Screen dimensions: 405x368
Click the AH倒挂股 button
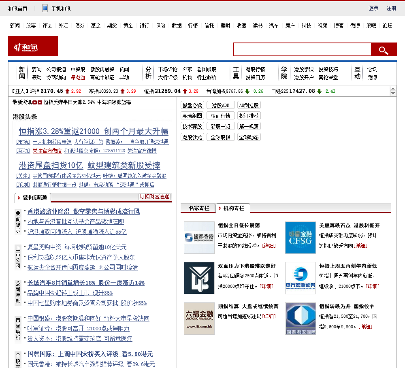(x=249, y=105)
